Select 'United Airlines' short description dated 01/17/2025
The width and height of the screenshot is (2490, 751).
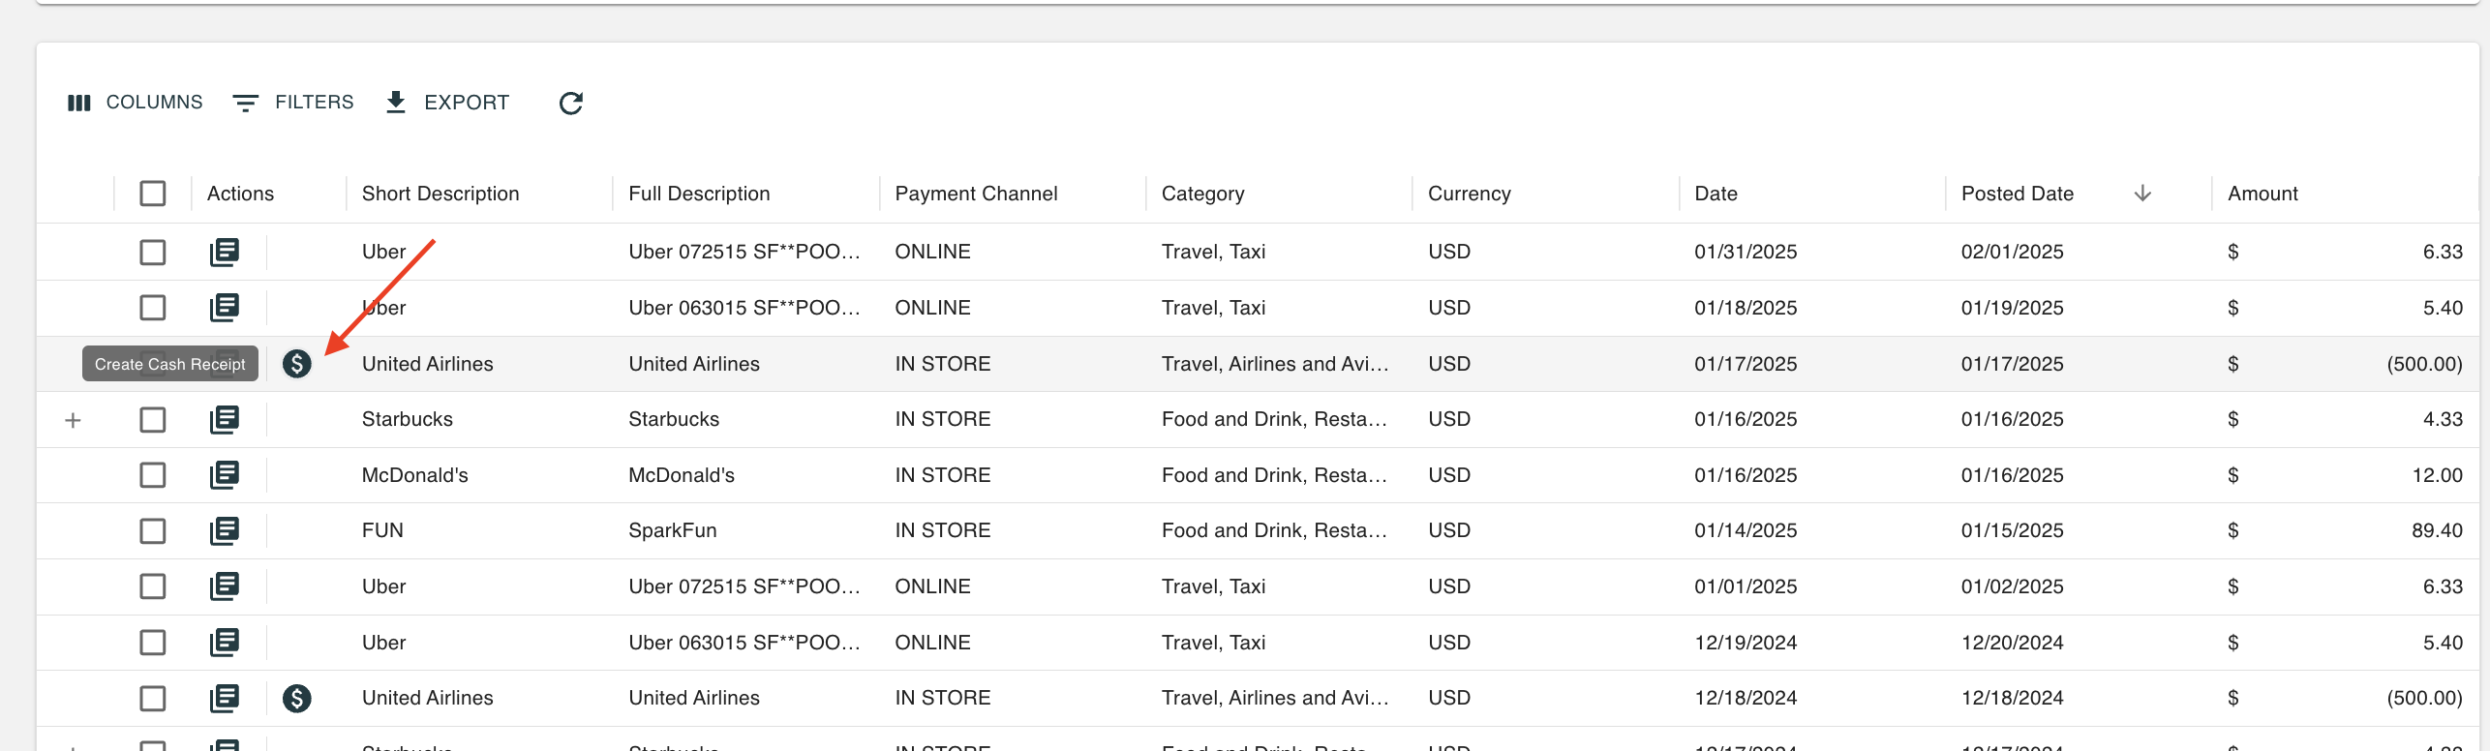pyautogui.click(x=427, y=364)
